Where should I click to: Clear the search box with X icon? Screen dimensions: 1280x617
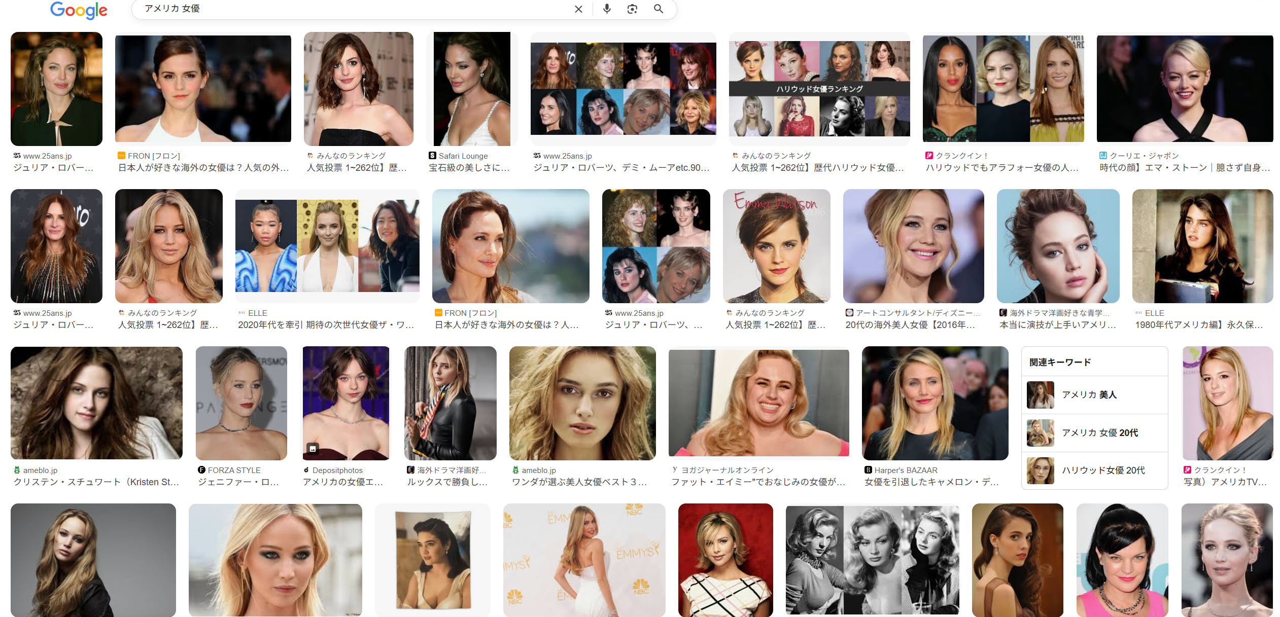pos(578,9)
